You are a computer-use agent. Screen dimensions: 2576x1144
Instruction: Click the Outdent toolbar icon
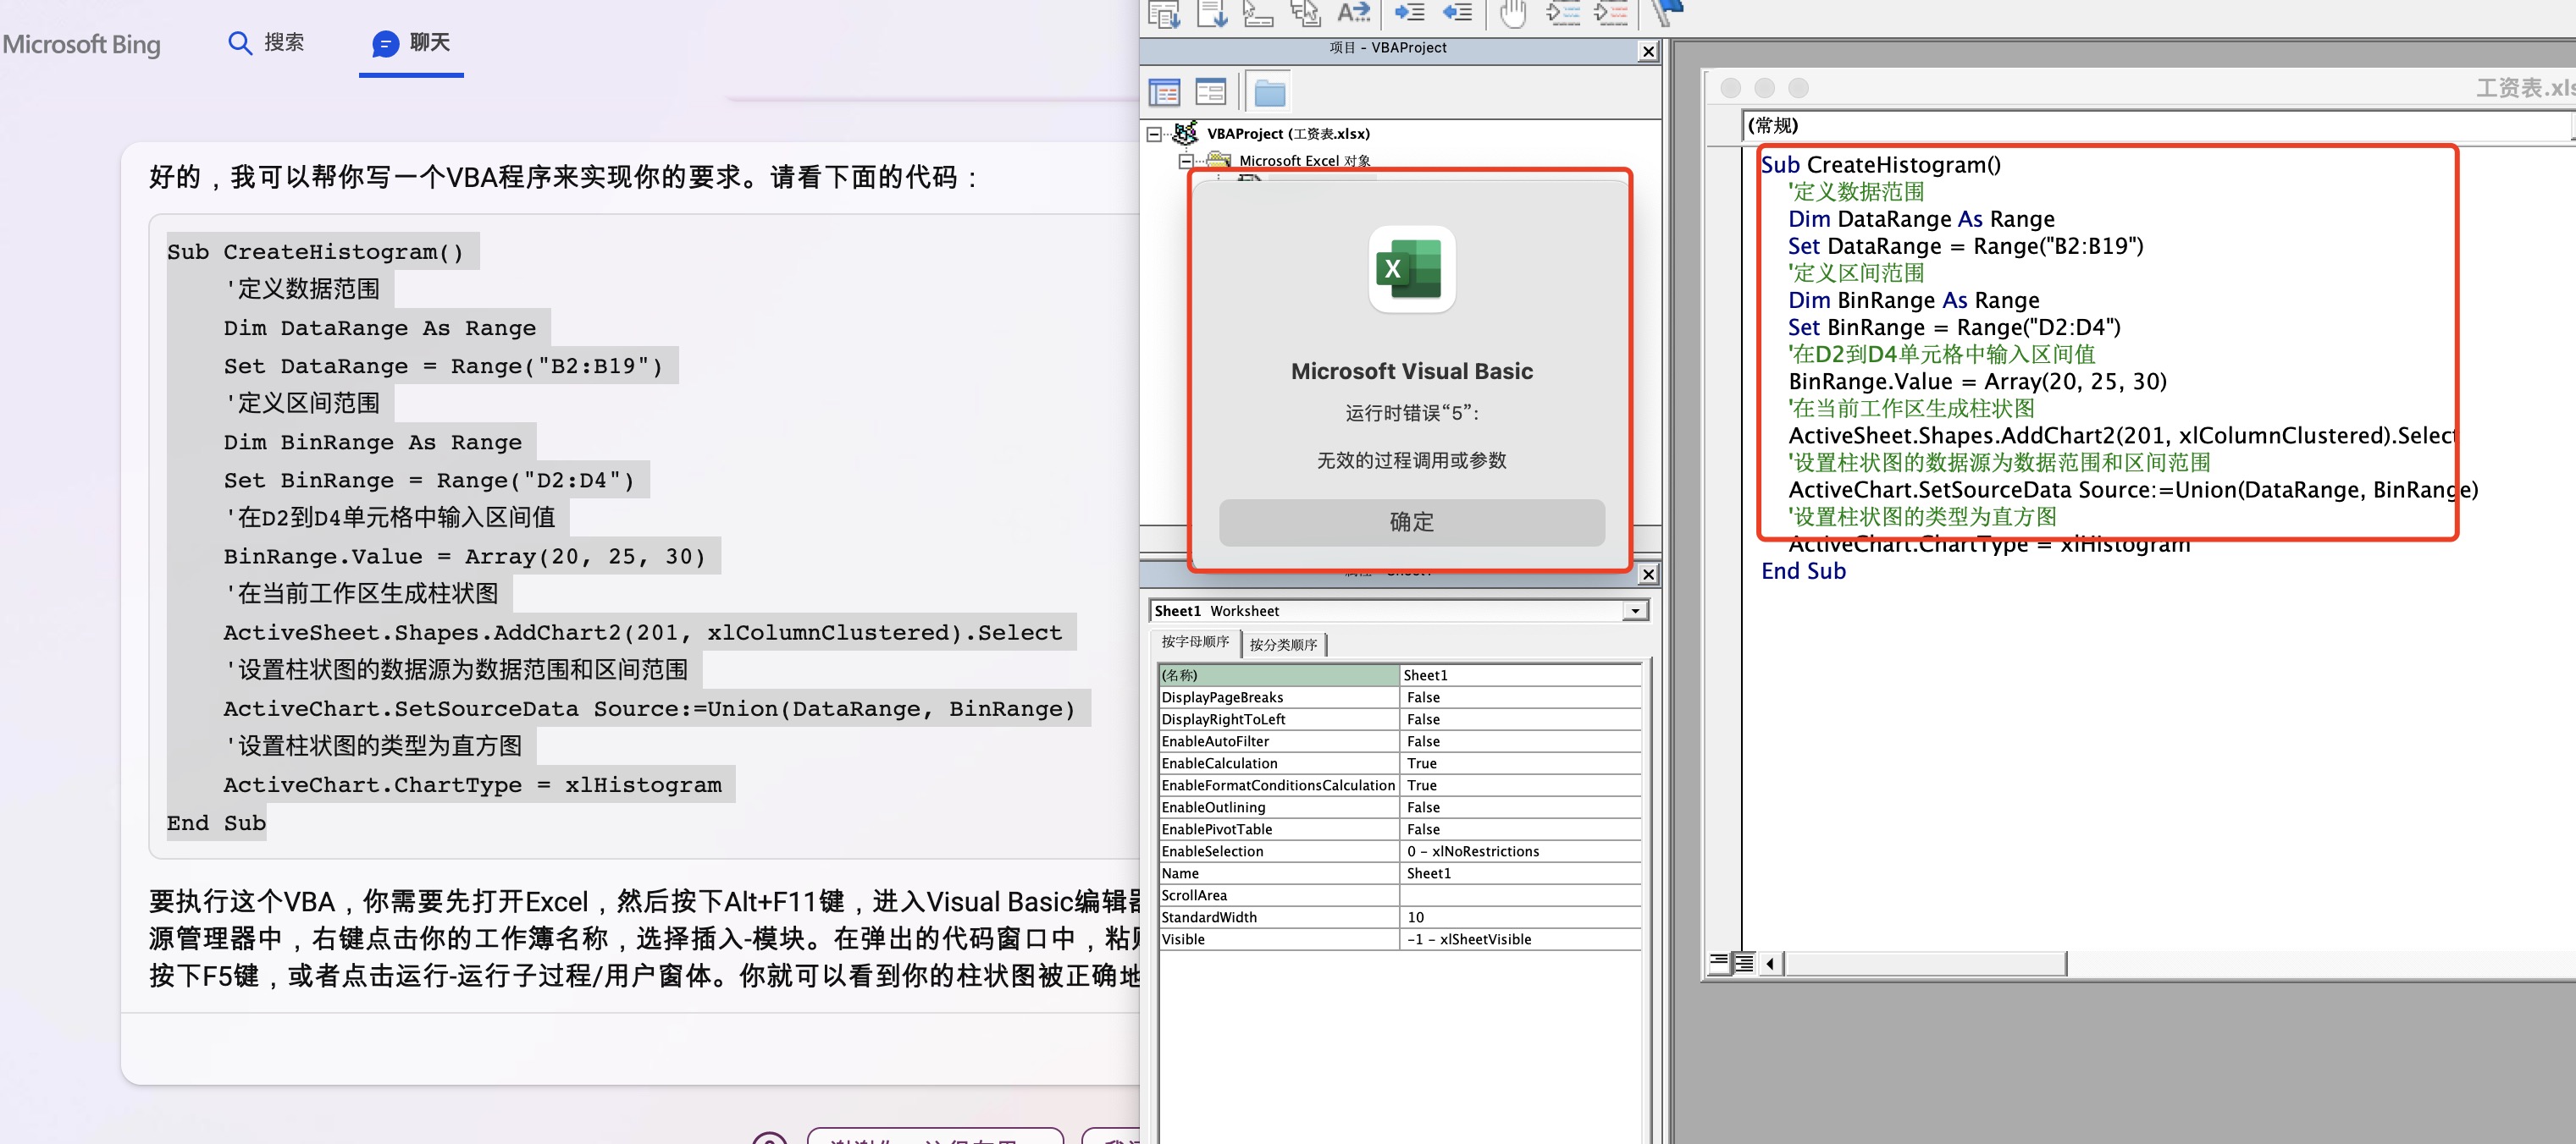click(1457, 13)
